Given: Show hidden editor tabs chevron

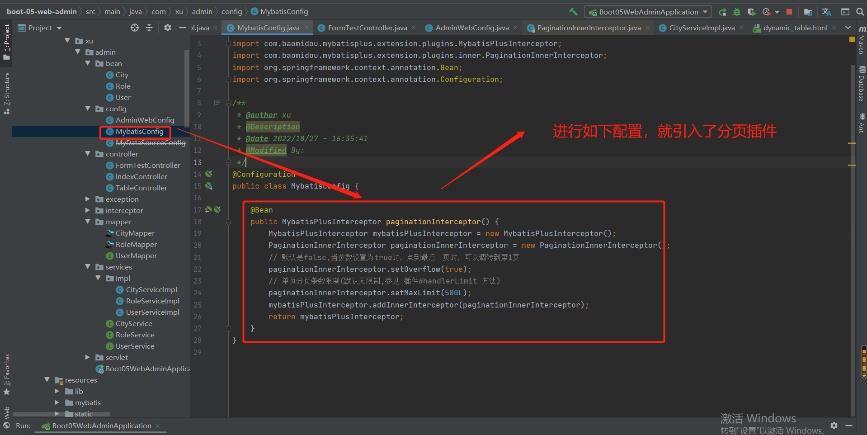Looking at the screenshot, I should click(x=848, y=28).
